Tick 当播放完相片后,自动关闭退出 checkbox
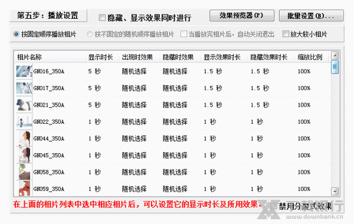This screenshot has width=354, height=224. 183,34
